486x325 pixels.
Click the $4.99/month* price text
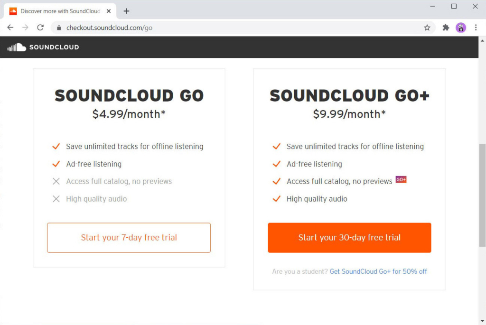(x=129, y=114)
